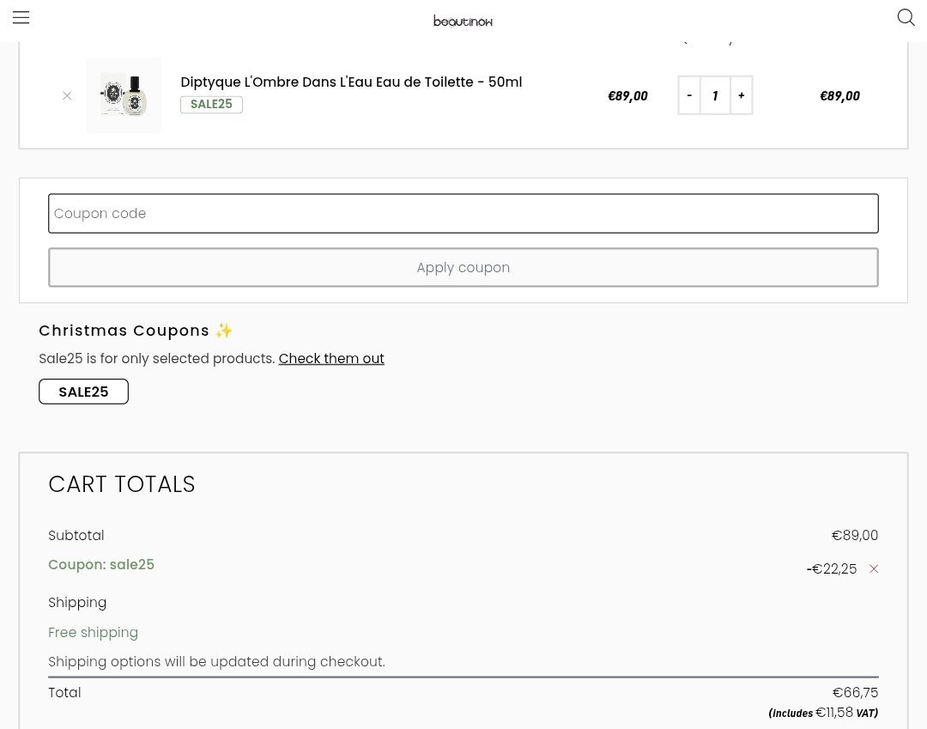Focus the Coupon code input field
The image size is (927, 729).
(x=463, y=213)
